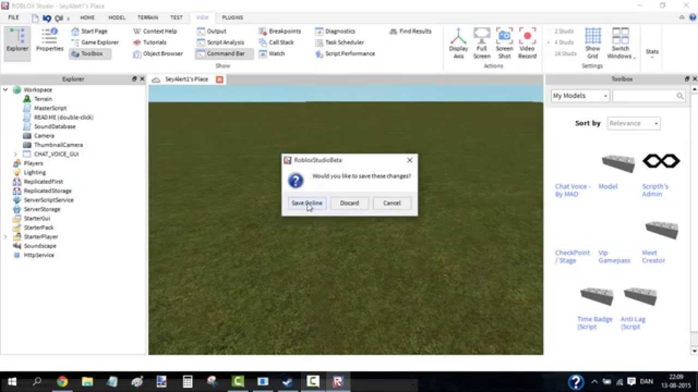Open the My Models category dropdown
Viewport: 698px width, 392px height.
coord(580,96)
